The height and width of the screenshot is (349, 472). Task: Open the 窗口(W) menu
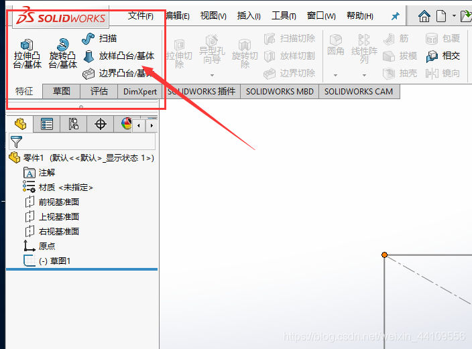pyautogui.click(x=321, y=15)
